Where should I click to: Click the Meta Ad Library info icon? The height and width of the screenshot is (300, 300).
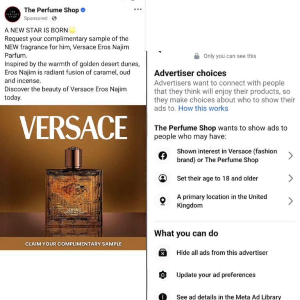163,296
